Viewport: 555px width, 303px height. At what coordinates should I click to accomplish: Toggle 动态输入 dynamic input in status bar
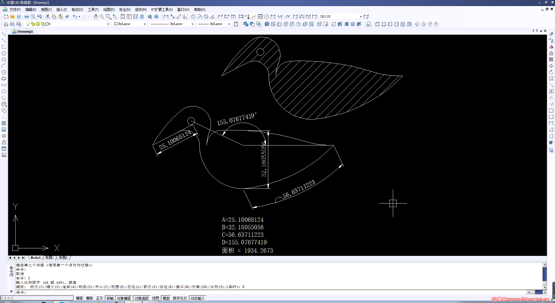pos(197,298)
